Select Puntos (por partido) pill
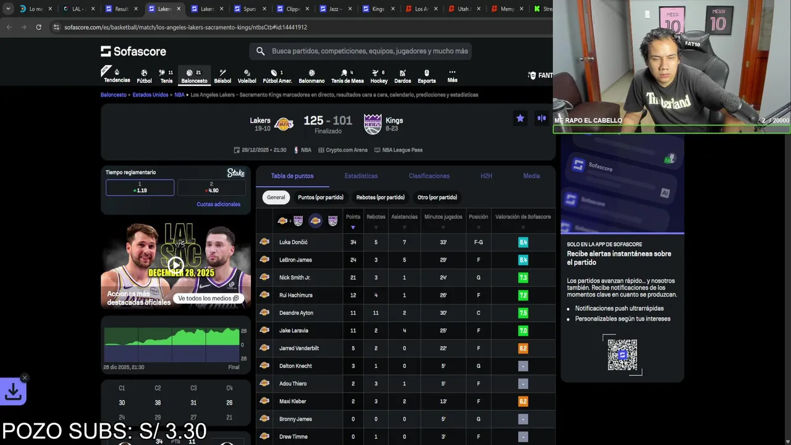791x445 pixels. [321, 197]
